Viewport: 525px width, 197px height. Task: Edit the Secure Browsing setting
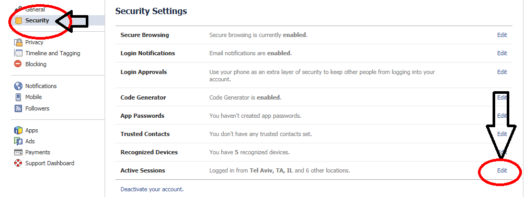pos(502,35)
